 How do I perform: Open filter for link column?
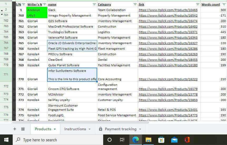pos(198,5)
